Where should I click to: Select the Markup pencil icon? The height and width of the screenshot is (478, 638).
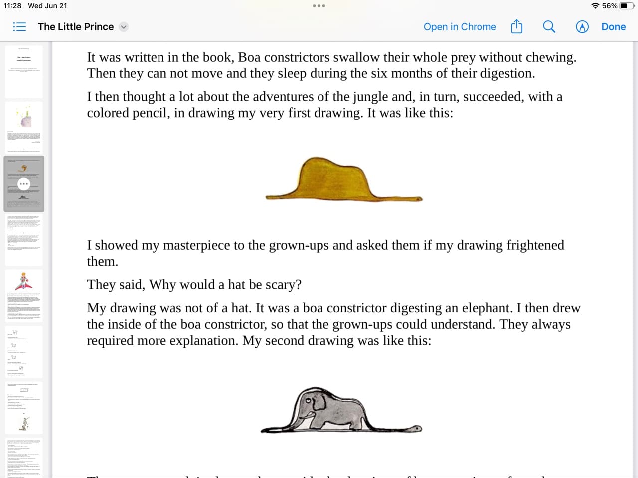582,27
